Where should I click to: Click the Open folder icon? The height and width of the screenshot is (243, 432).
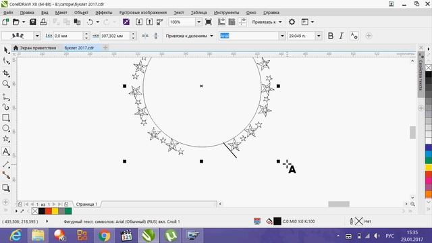click(16, 22)
